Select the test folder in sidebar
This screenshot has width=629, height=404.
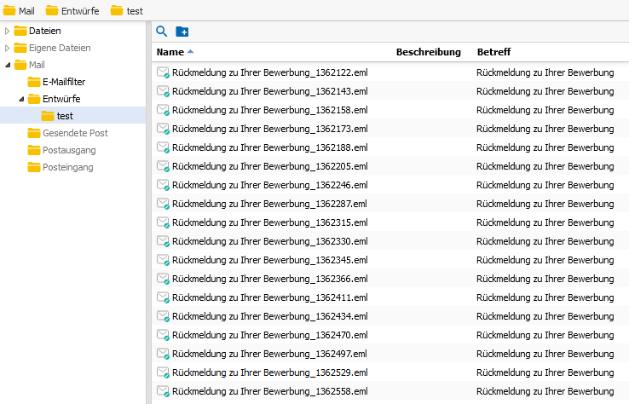coord(65,116)
